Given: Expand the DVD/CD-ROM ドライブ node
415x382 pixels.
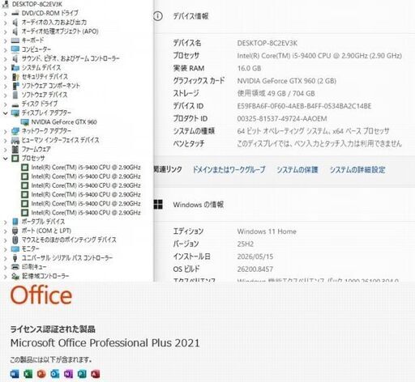Looking at the screenshot, I should coord(5,13).
